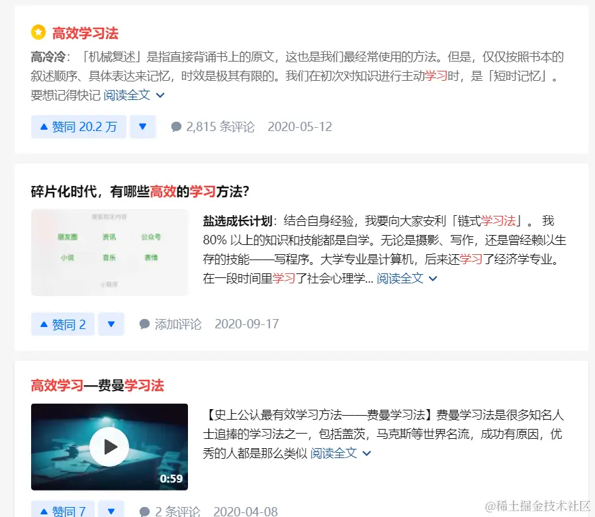Expand 阅读全文 in the 盐选成长计划 answer
The image size is (595, 517).
coord(407,279)
